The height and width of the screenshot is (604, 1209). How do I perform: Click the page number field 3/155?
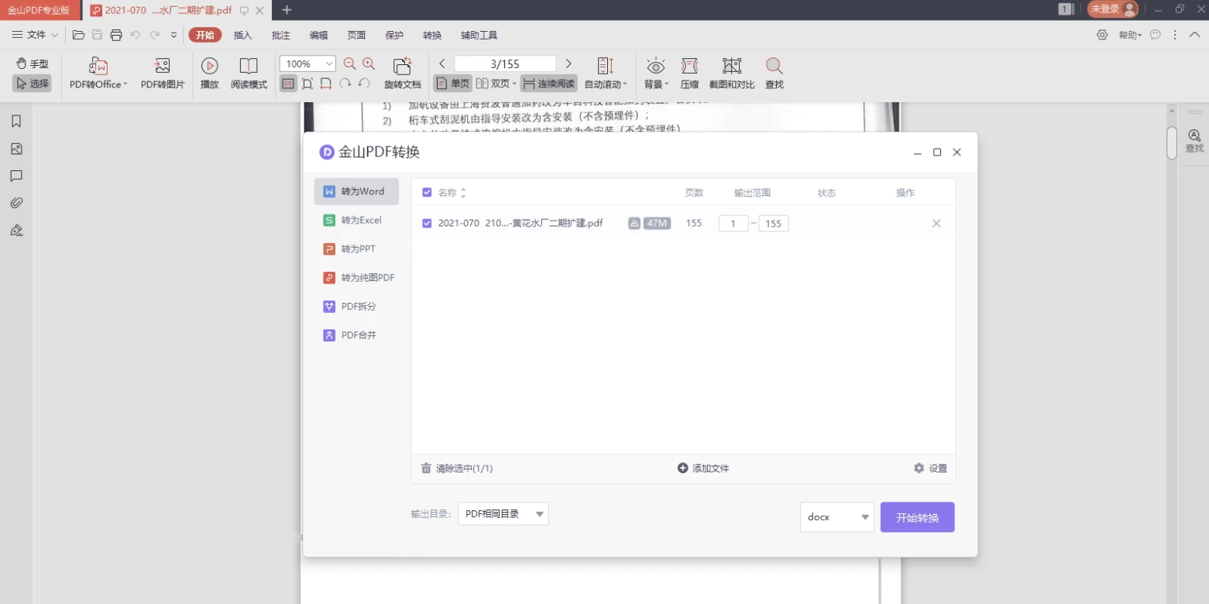coord(505,64)
